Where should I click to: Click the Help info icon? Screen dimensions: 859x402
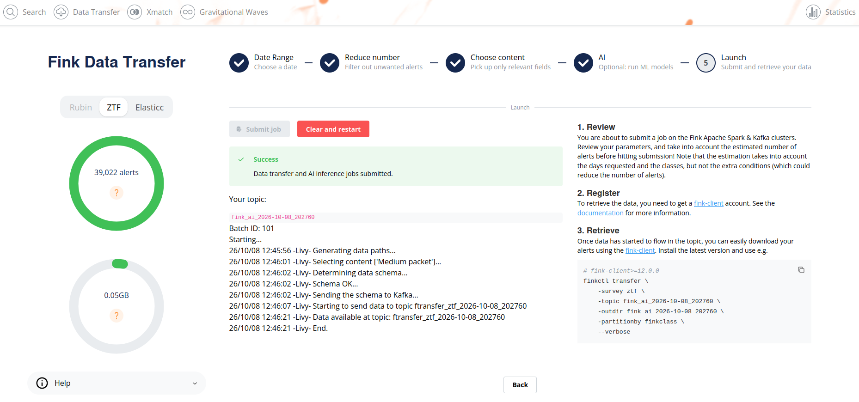42,383
